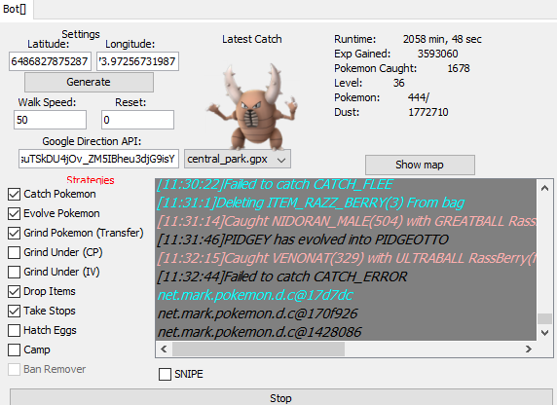Screen dimensions: 557x405
Task: Click the Generate button
Action: 89,82
